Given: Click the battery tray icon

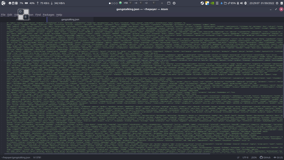Looking at the screenshot, I should pyautogui.click(x=238, y=3).
